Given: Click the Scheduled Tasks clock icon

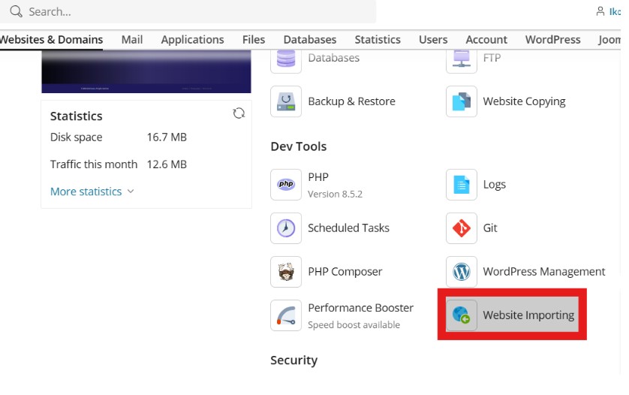Looking at the screenshot, I should coord(286,228).
